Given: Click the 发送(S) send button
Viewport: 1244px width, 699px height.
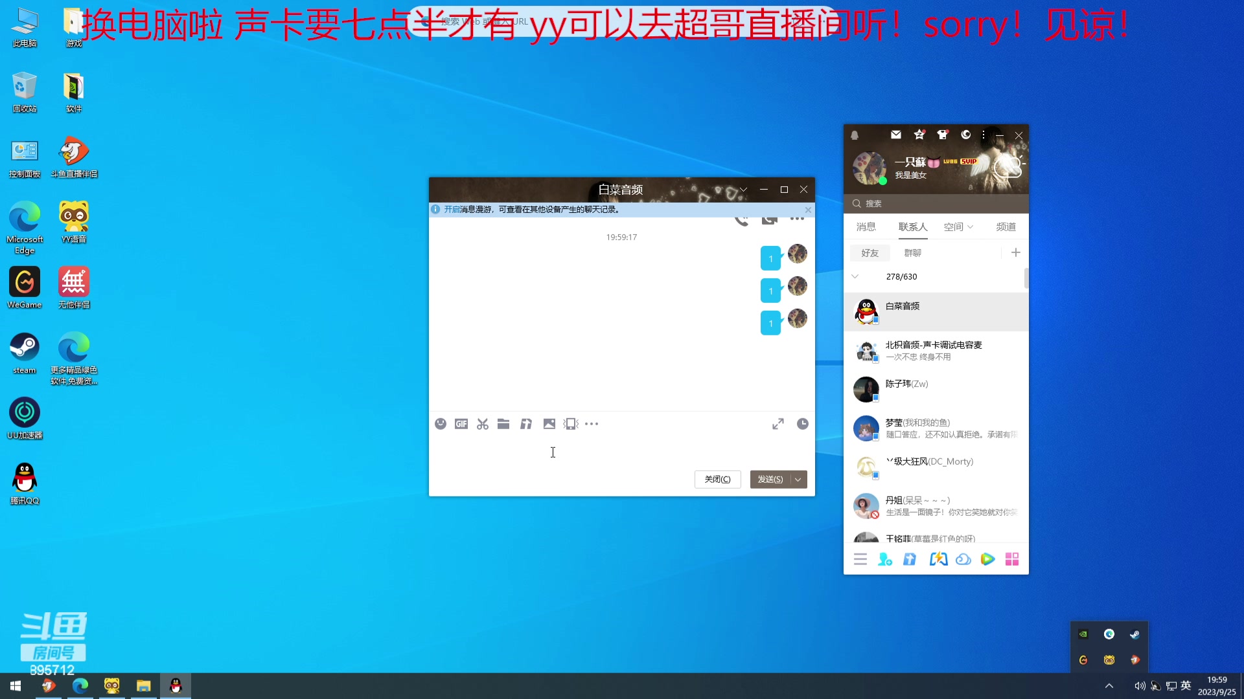Looking at the screenshot, I should point(770,479).
